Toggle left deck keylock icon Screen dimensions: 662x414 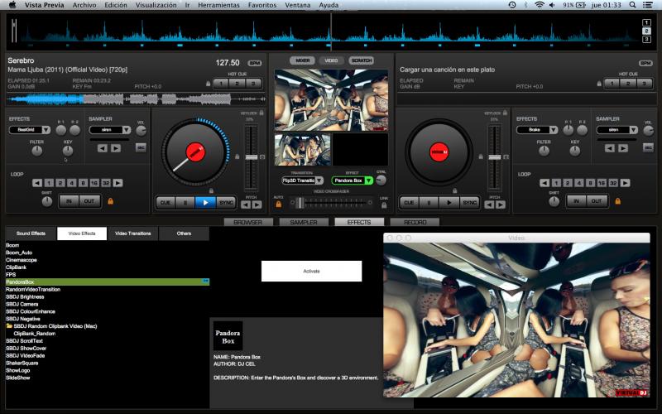[x=261, y=113]
